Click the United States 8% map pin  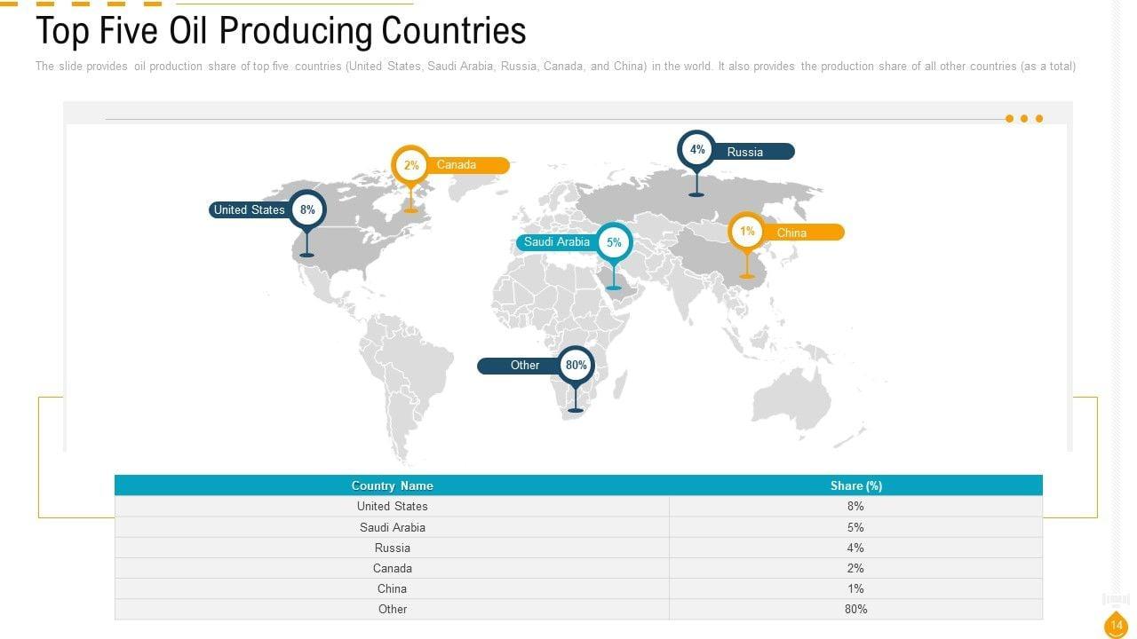[307, 210]
